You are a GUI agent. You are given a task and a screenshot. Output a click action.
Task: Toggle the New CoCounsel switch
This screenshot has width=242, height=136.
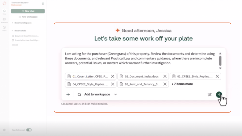point(29,130)
